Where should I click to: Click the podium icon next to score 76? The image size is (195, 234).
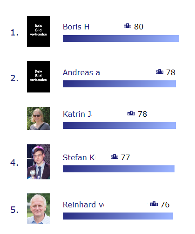pyautogui.click(x=154, y=204)
